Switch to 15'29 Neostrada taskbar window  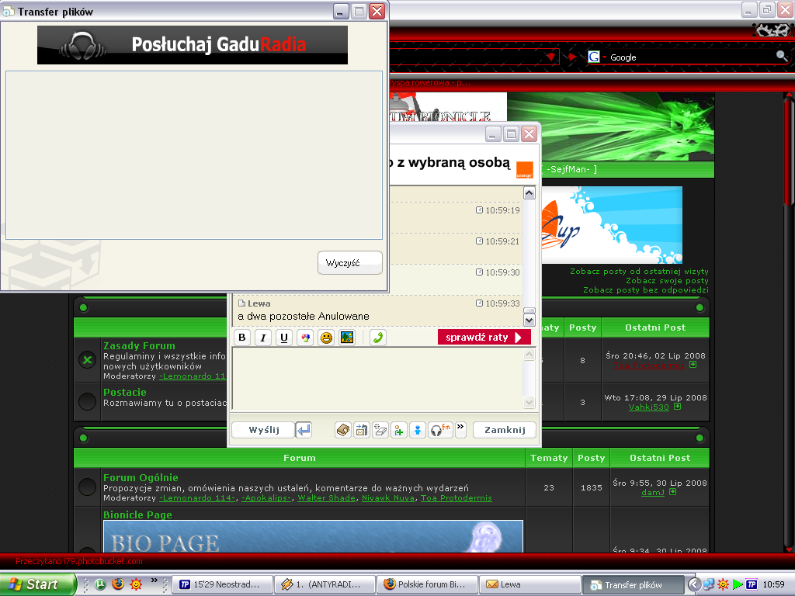(223, 585)
